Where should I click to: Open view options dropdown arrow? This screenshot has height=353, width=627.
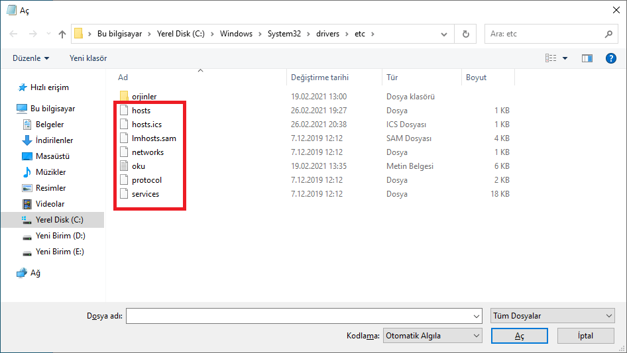565,58
